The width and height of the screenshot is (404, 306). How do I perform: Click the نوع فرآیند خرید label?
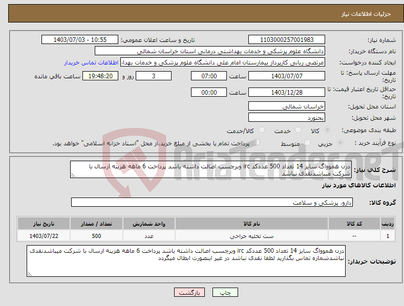375,143
